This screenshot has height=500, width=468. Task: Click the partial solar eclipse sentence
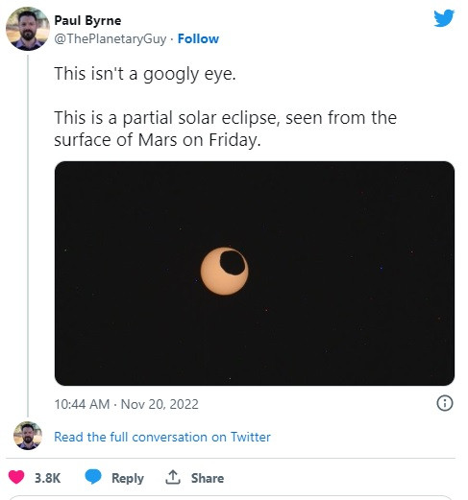(x=225, y=129)
